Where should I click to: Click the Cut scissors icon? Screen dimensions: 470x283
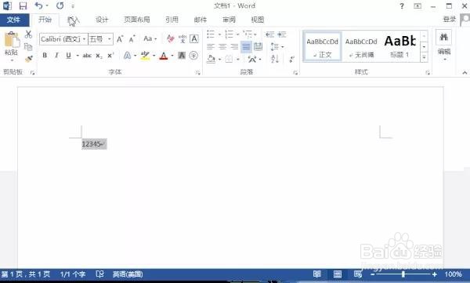point(28,34)
